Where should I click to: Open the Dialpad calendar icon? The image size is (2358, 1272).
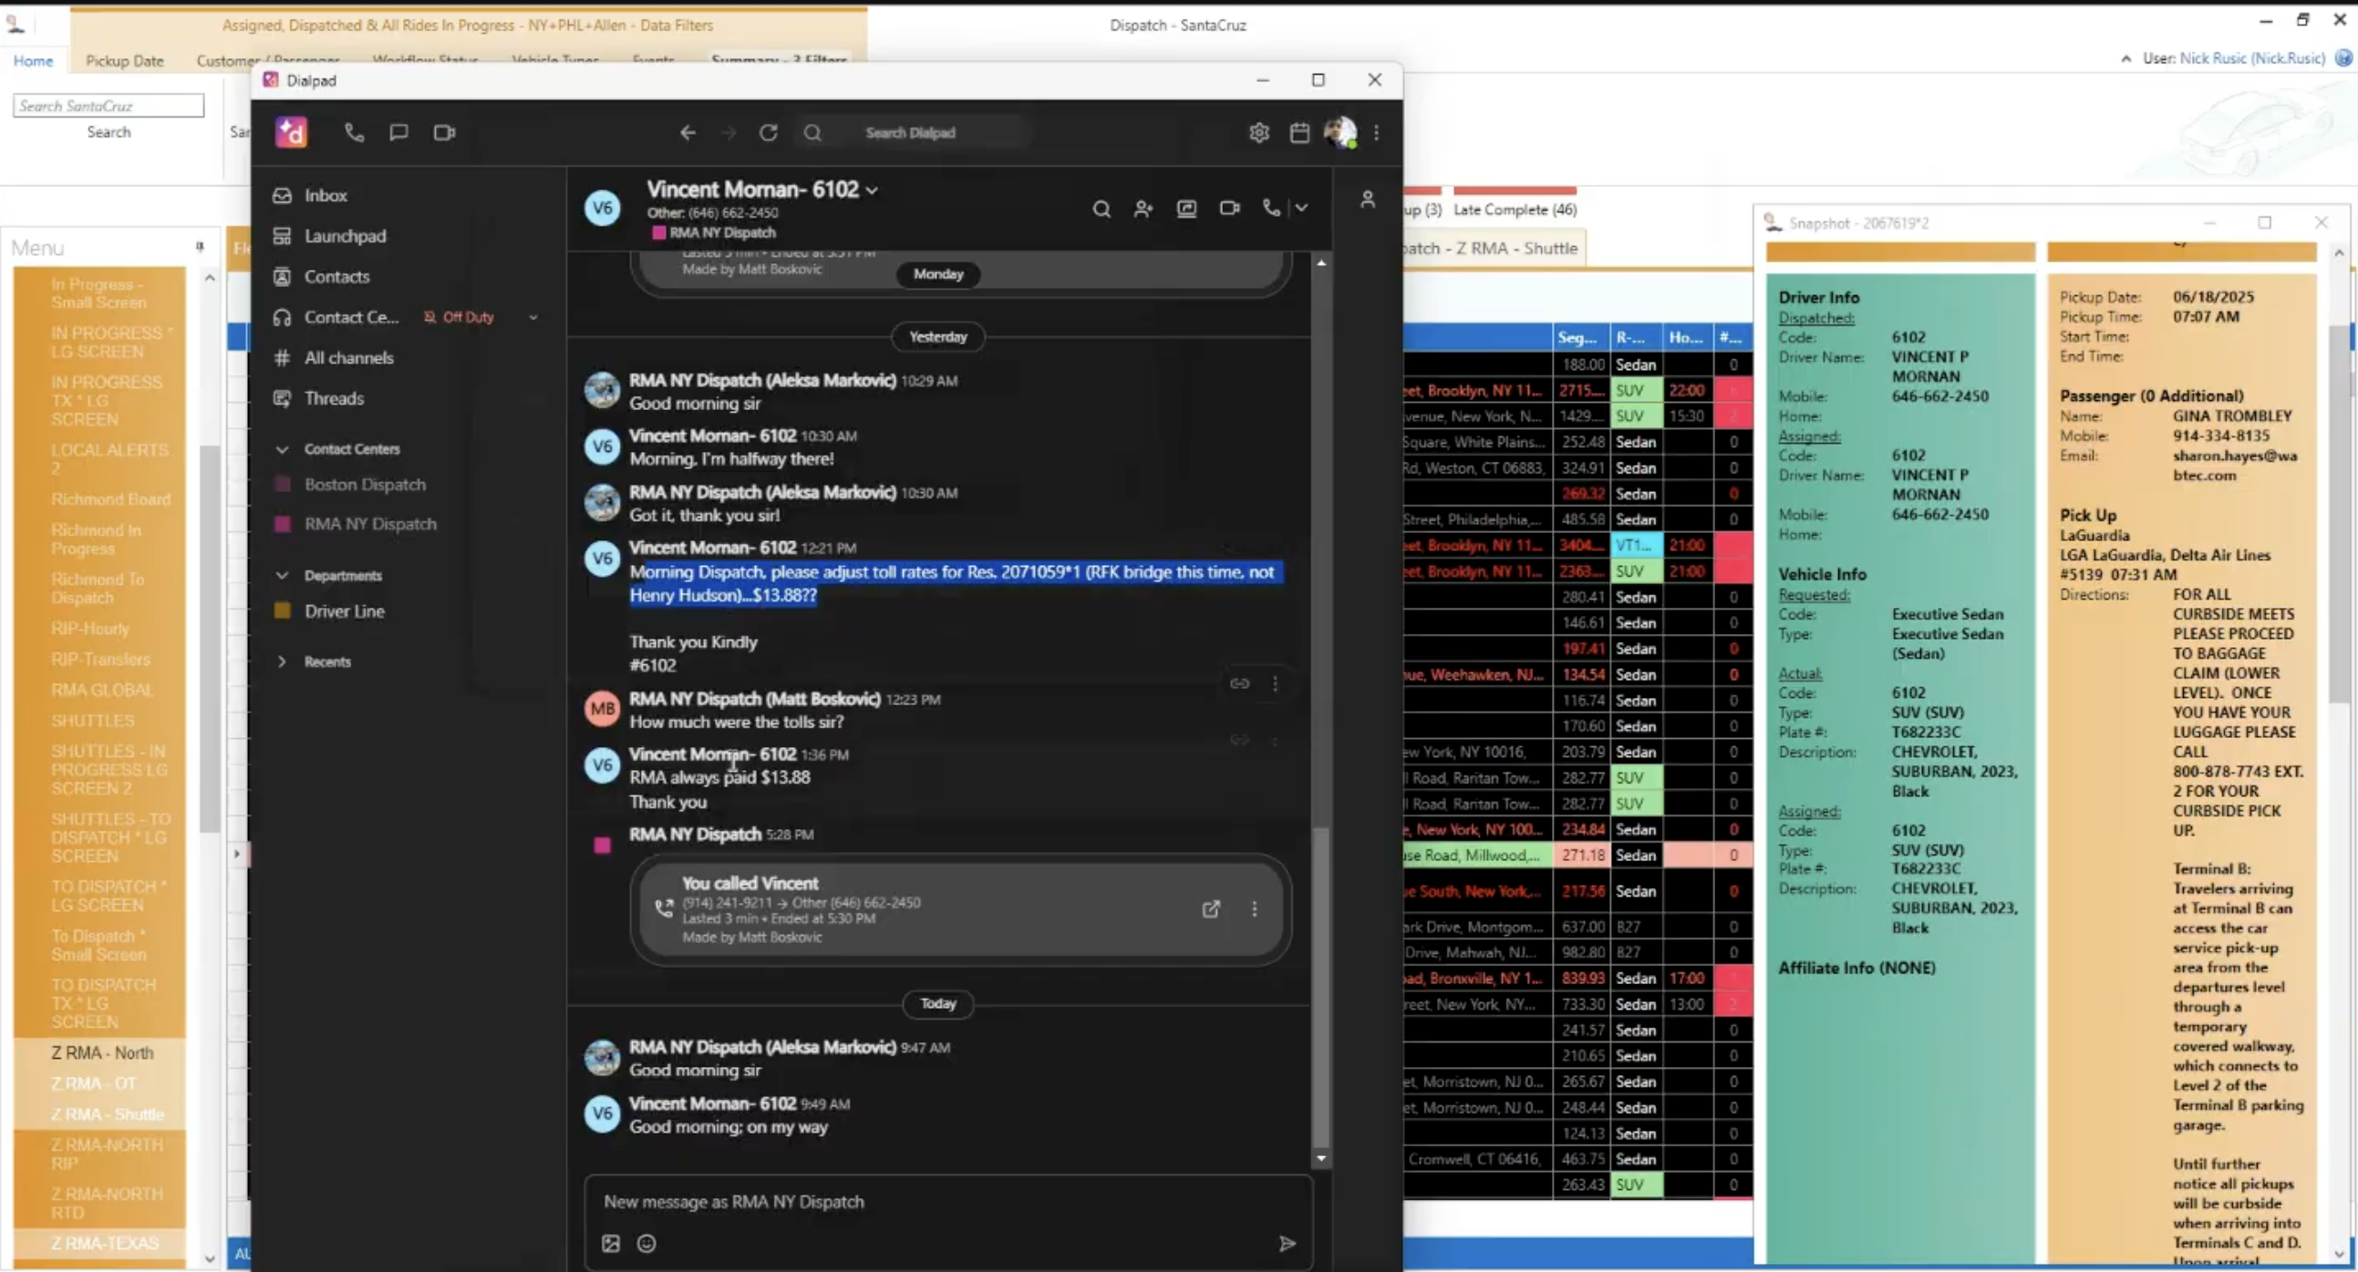[x=1299, y=133]
